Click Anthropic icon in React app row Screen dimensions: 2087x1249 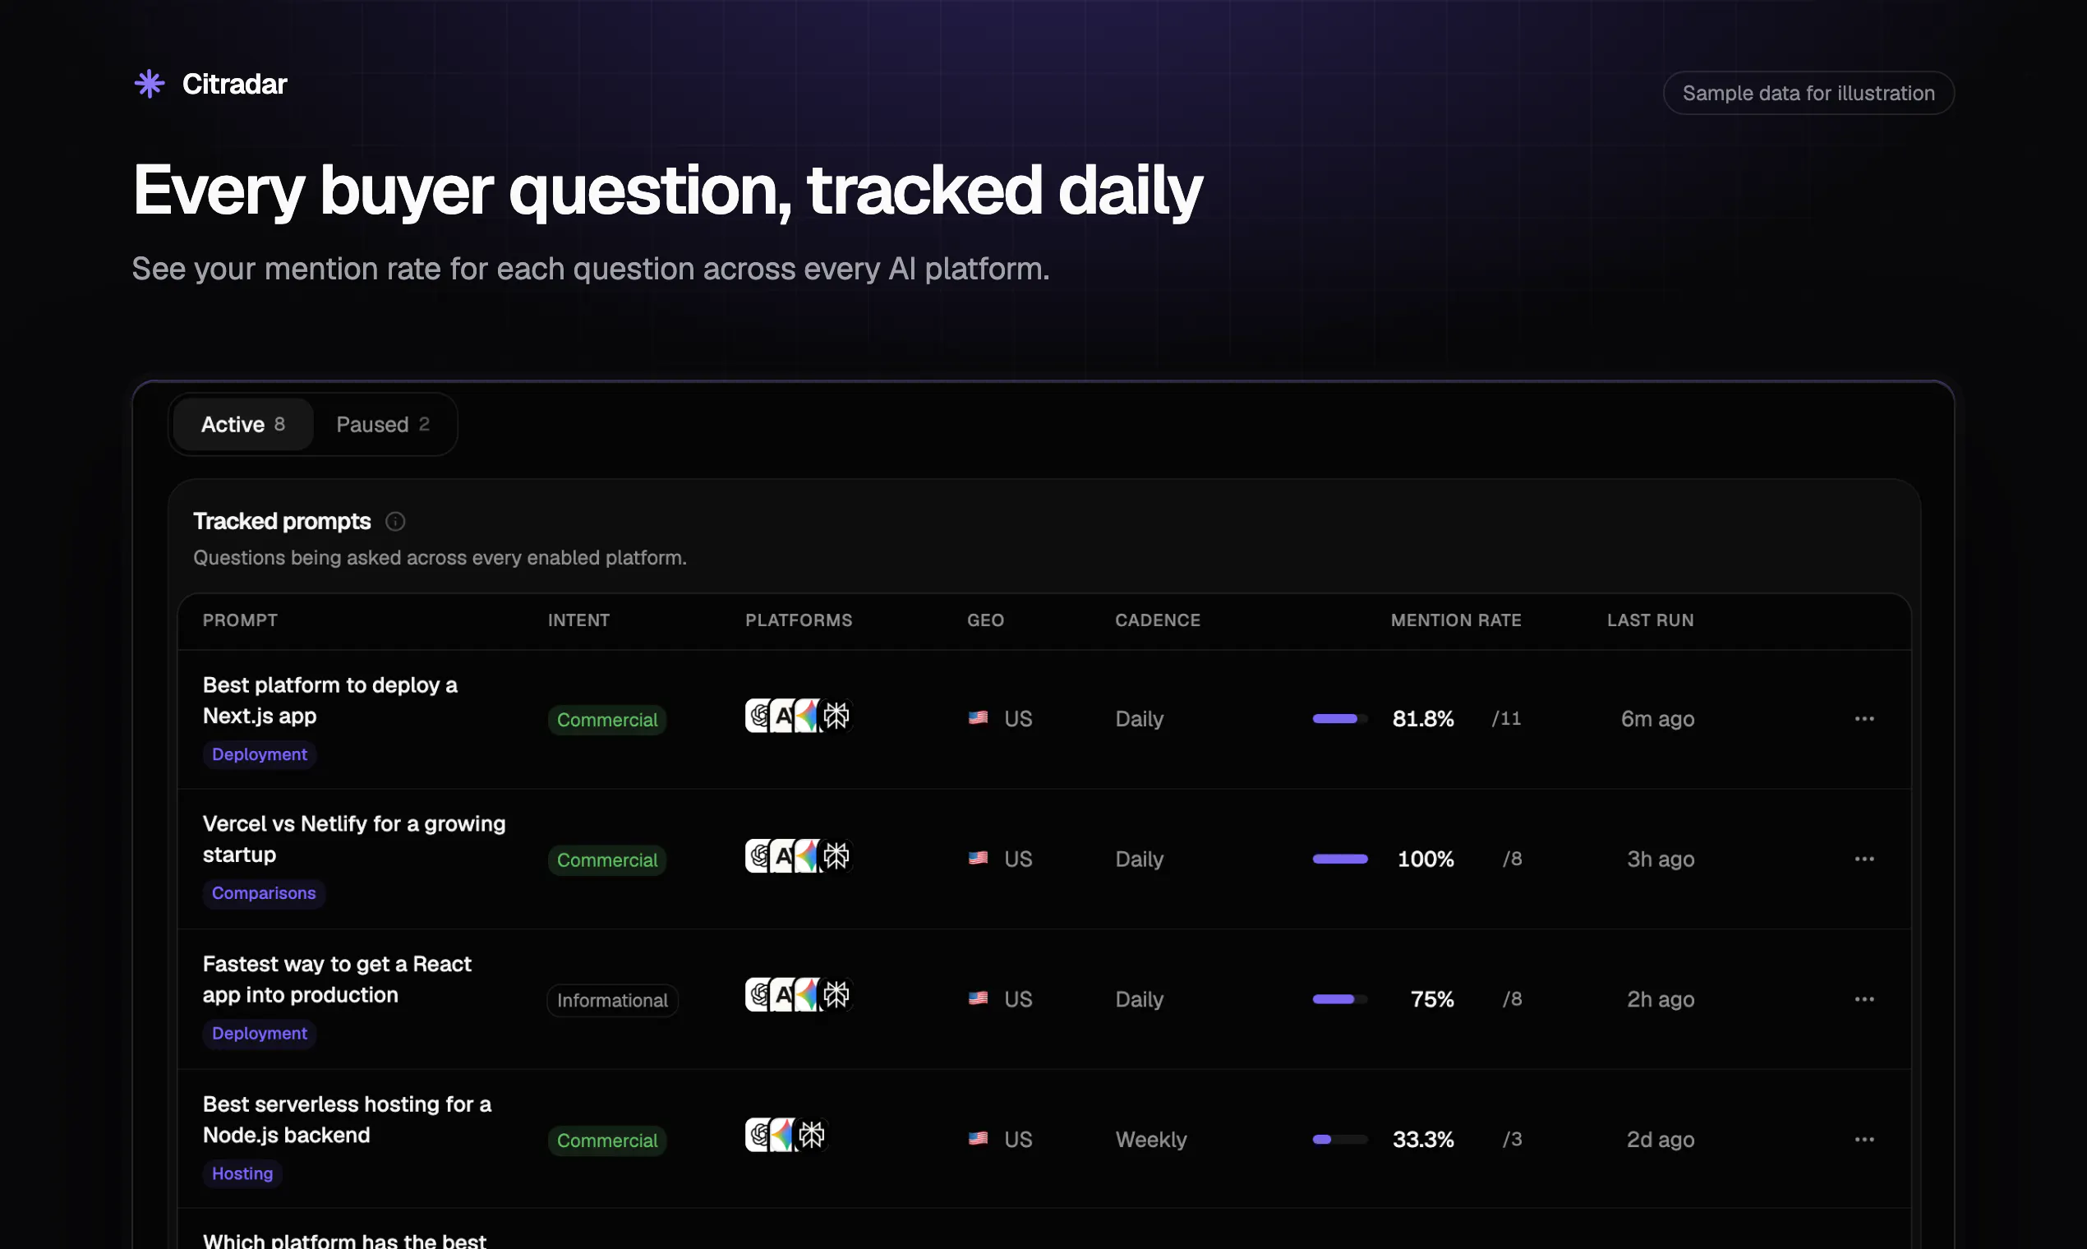784,995
